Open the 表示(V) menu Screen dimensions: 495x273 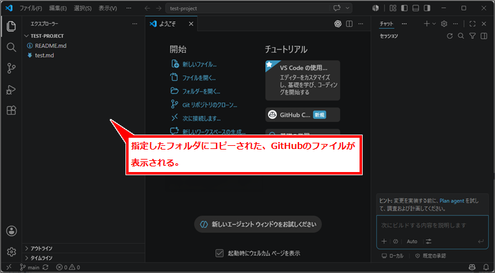pos(107,9)
